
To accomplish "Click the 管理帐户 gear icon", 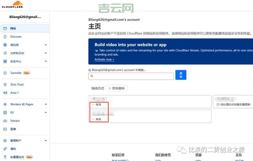I will coord(5,141).
